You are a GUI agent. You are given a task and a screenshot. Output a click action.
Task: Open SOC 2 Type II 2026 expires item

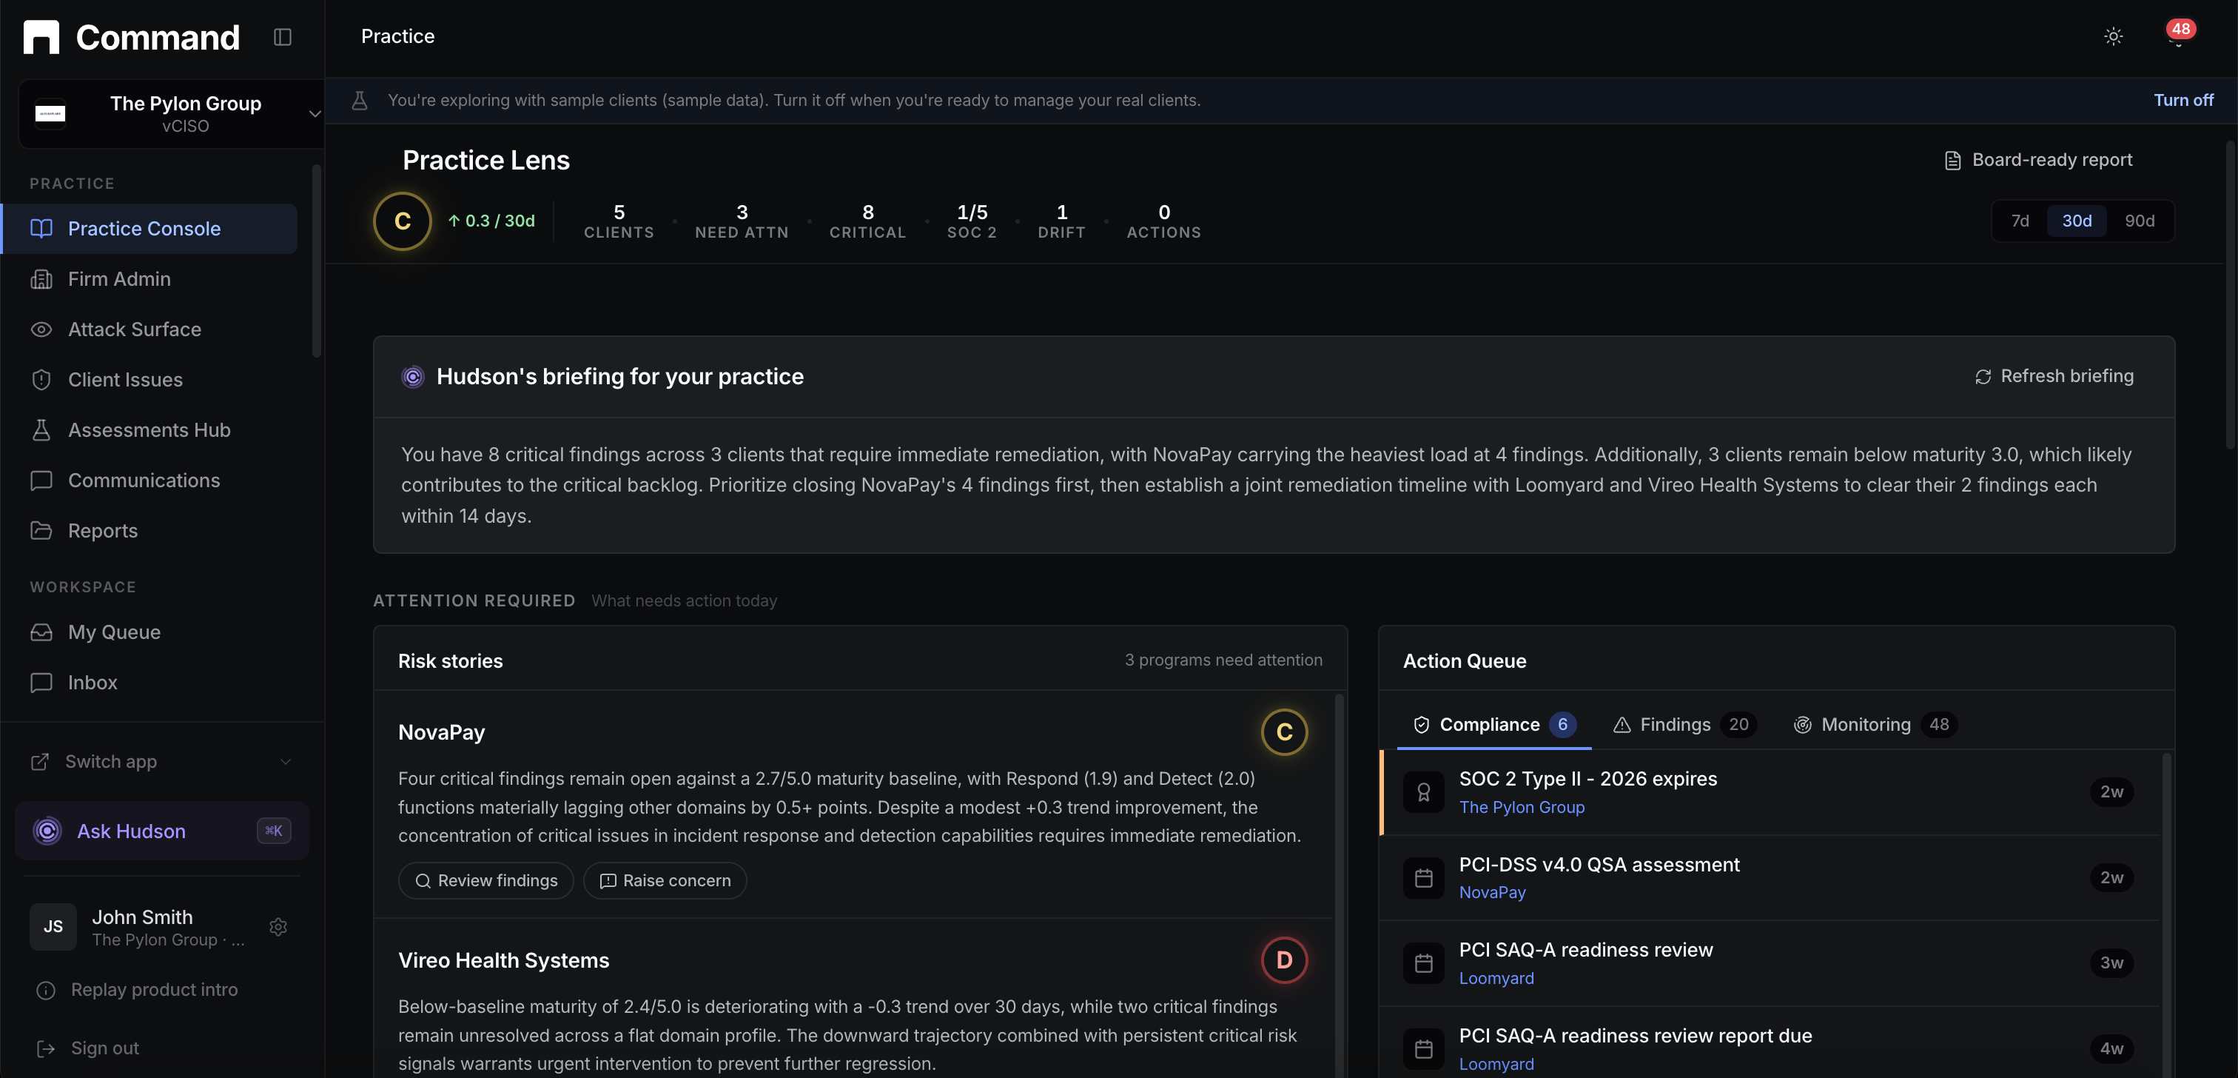click(x=1770, y=792)
